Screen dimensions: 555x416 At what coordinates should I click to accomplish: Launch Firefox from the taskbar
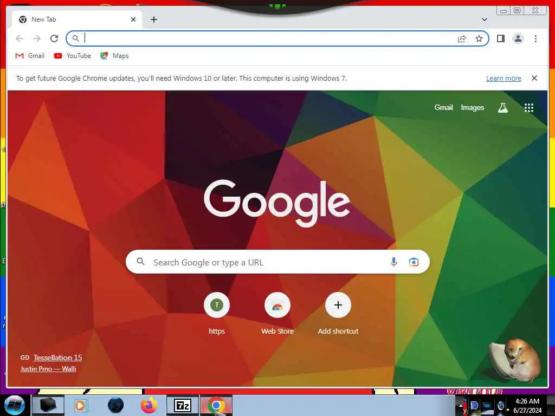(149, 405)
